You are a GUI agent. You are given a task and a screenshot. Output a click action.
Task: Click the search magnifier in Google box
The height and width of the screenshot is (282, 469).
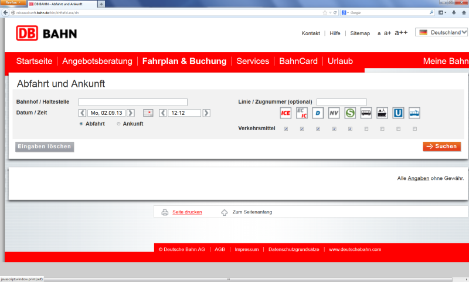tap(431, 12)
